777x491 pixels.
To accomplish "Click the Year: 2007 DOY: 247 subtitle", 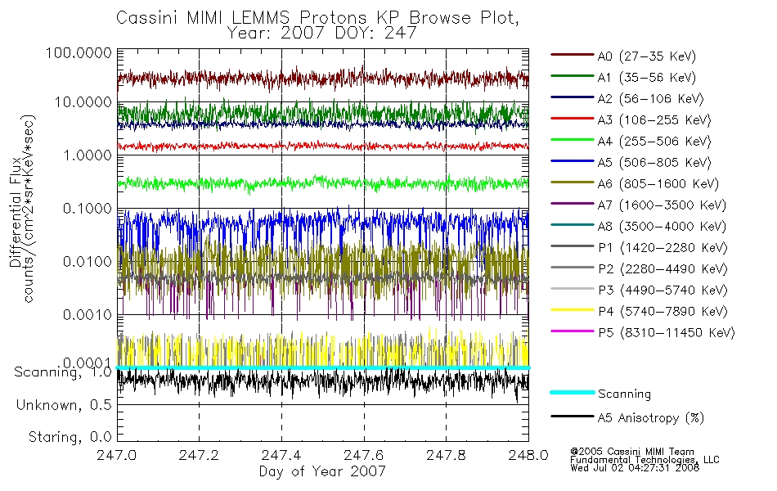I will tap(321, 33).
